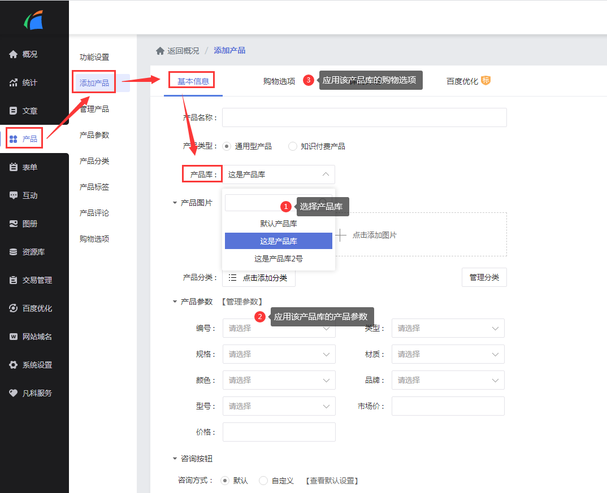Viewport: 607px width, 493px height.
Task: Open the 互动 chat bubble icon
Action: click(x=13, y=195)
